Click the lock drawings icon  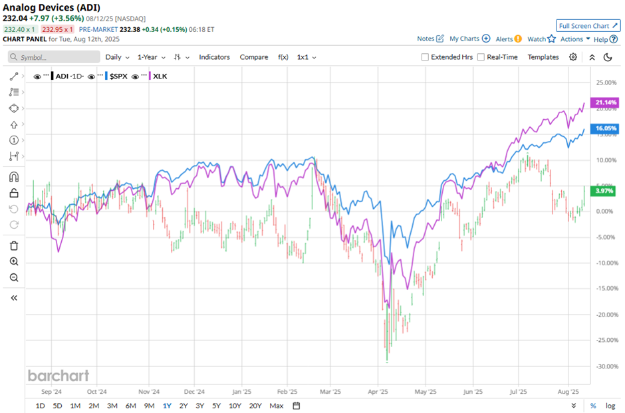pos(14,193)
